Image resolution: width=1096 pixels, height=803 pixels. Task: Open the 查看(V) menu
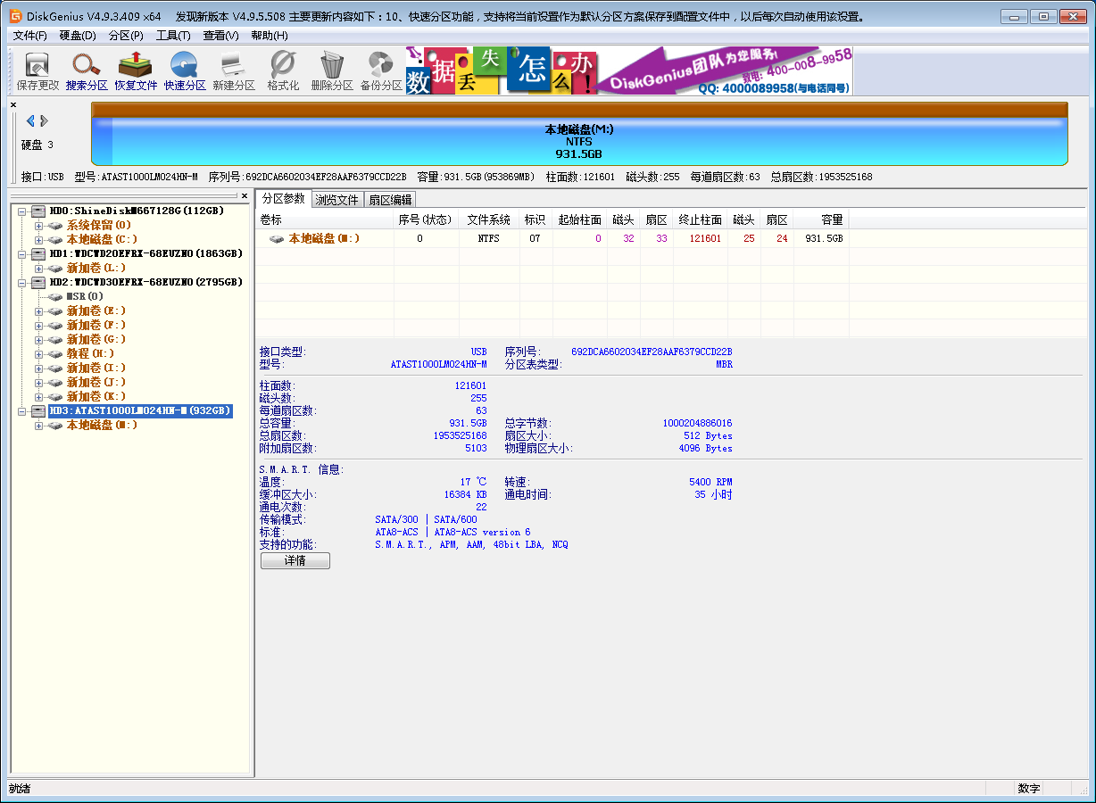[220, 35]
